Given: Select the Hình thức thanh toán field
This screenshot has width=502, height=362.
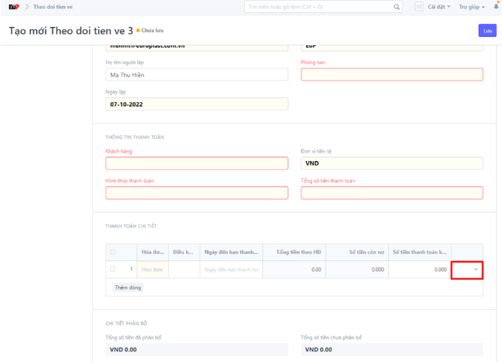Looking at the screenshot, I should pos(197,193).
